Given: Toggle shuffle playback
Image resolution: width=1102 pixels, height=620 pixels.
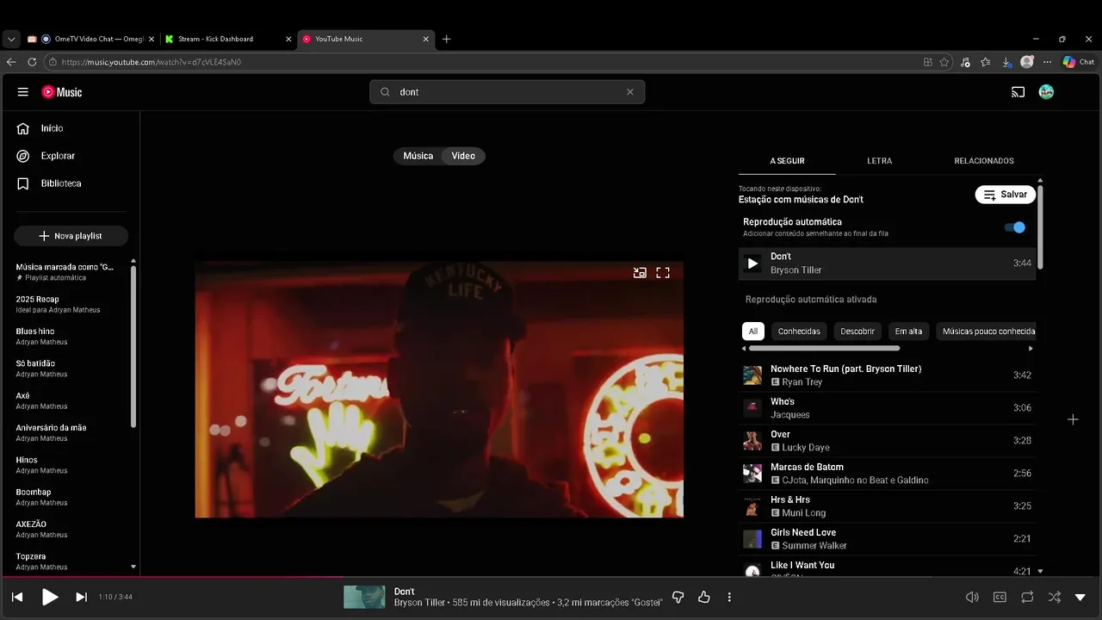Looking at the screenshot, I should (1054, 597).
